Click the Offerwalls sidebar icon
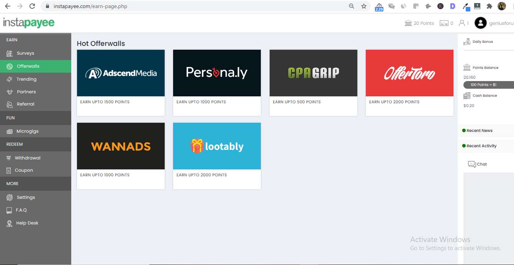The height and width of the screenshot is (265, 514). 10,66
